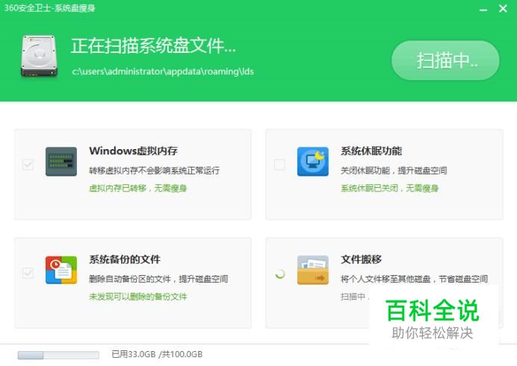Click the Windows虚拟内存 title
The height and width of the screenshot is (366, 517).
(x=133, y=151)
